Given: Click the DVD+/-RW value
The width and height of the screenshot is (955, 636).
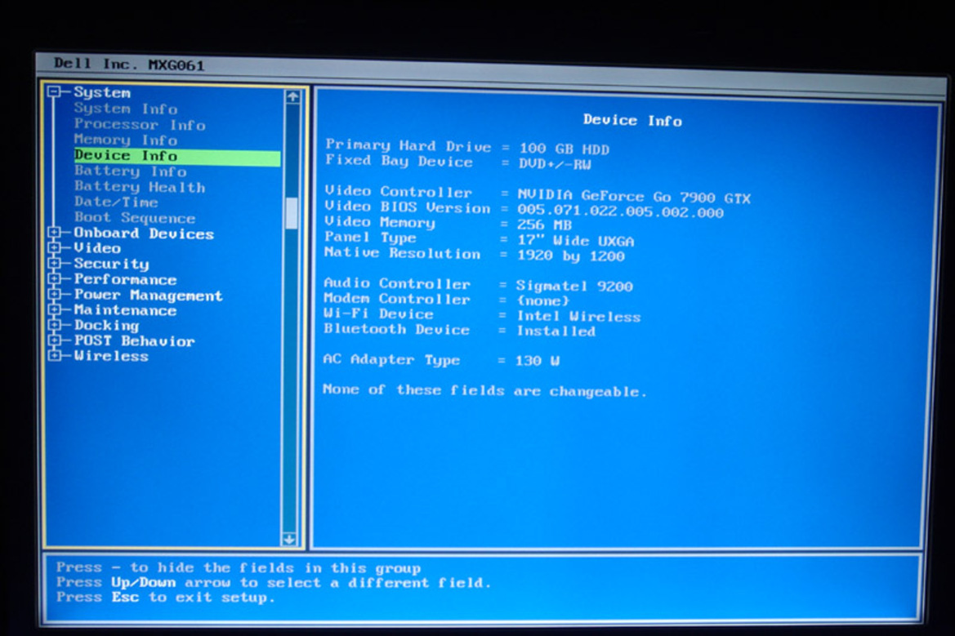Looking at the screenshot, I should 555,164.
